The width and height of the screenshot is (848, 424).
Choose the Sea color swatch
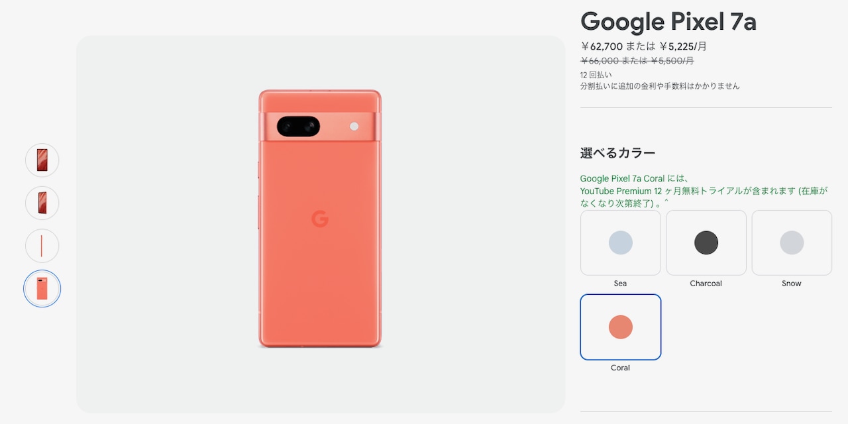[621, 242]
